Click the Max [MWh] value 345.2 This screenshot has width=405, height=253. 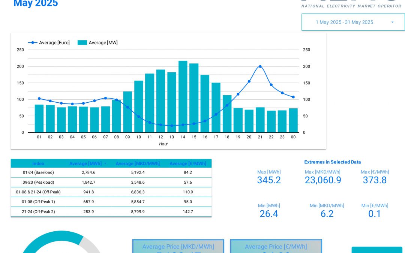click(269, 180)
